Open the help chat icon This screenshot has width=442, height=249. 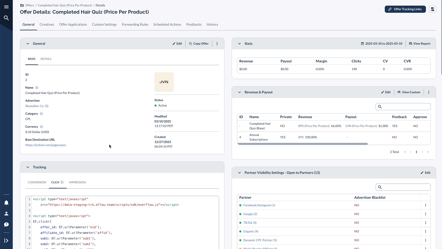(x=6, y=225)
